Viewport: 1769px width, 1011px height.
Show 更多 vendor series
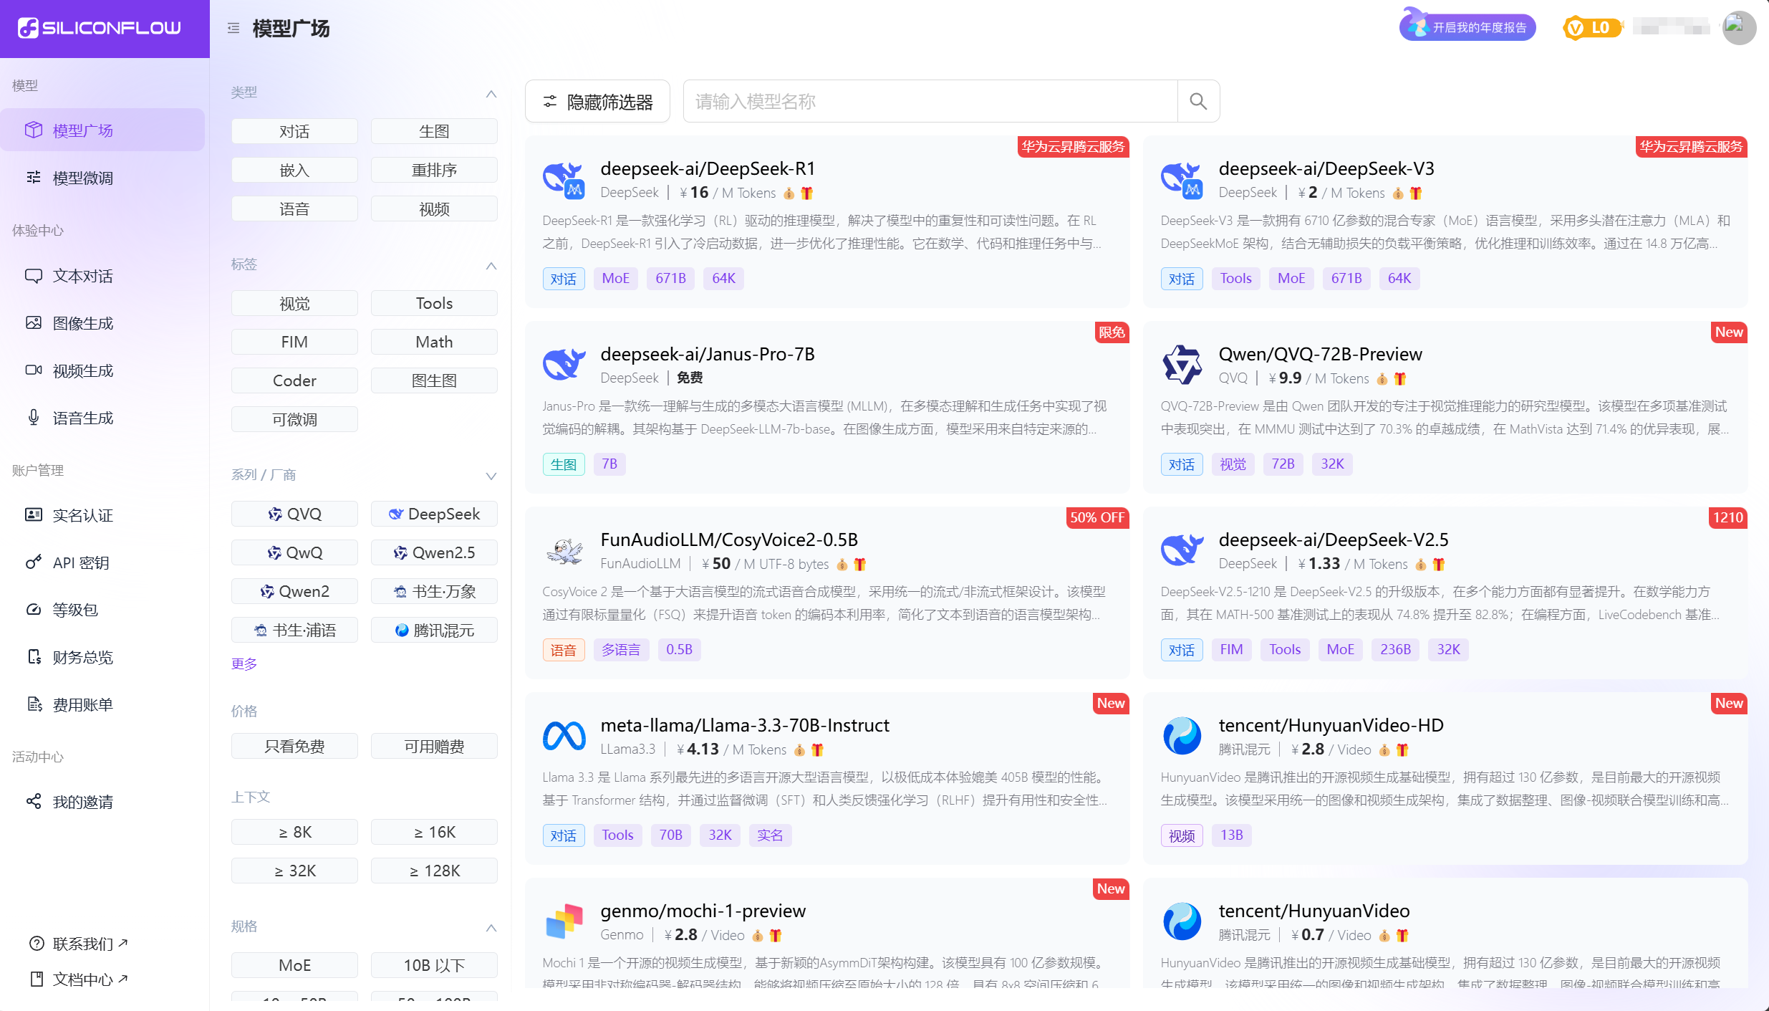[244, 663]
